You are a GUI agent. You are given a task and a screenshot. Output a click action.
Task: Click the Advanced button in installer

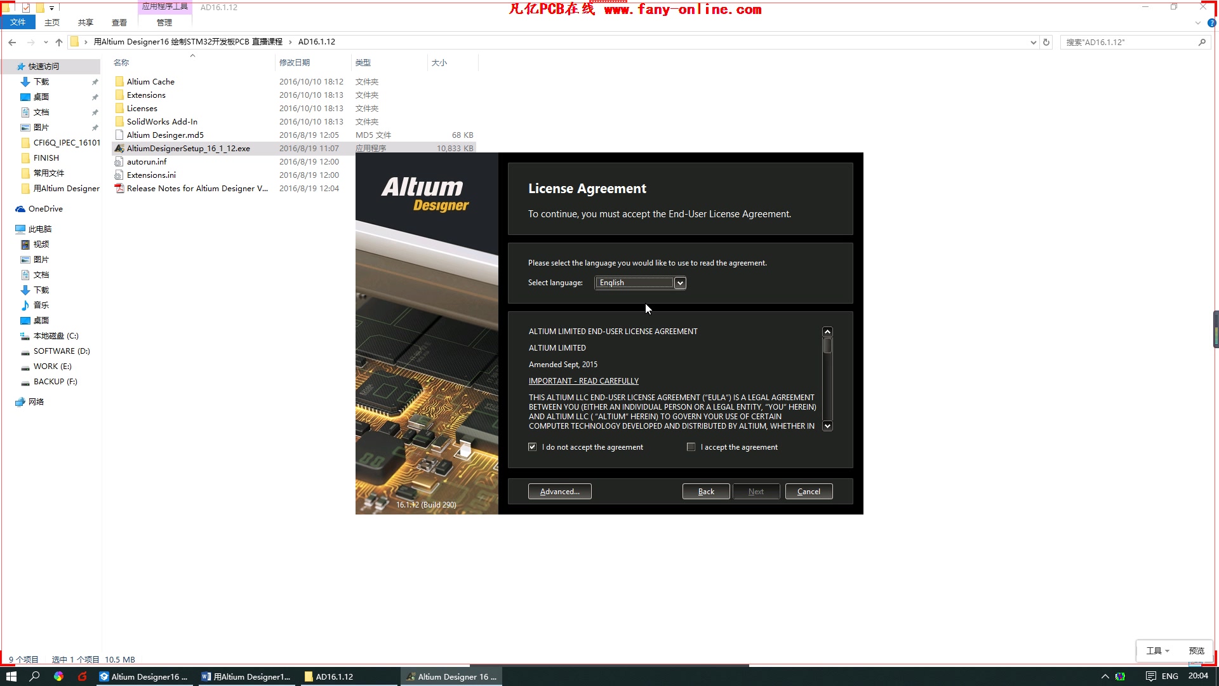(559, 491)
